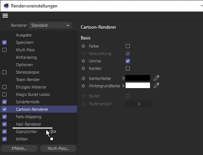Image resolution: width=203 pixels, height=155 pixels.
Task: Enable the Farbe checkbox
Action: pos(128,46)
